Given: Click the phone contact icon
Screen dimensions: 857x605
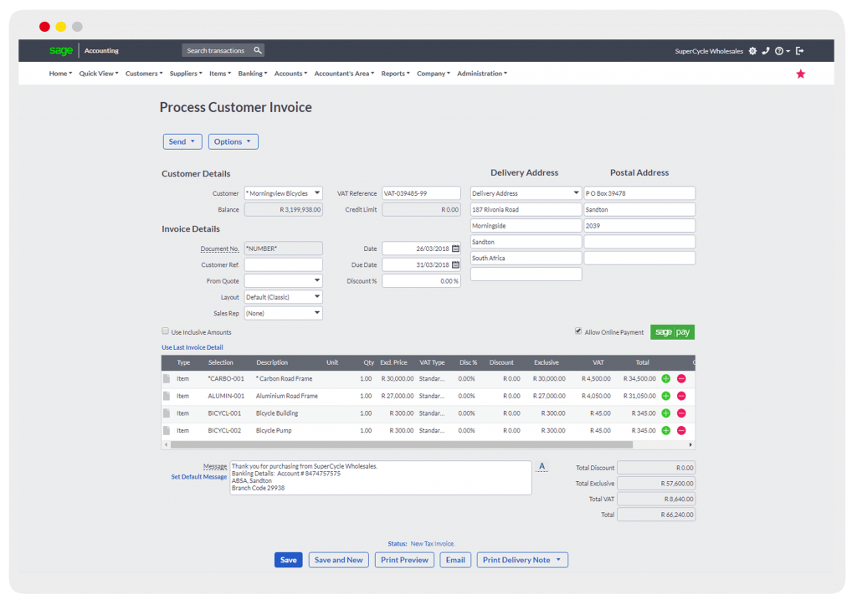Looking at the screenshot, I should pos(767,51).
